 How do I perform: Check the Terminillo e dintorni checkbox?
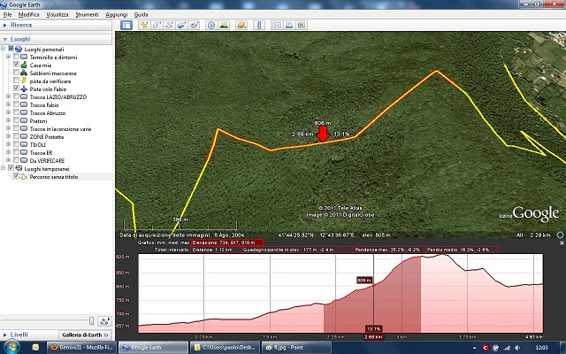tap(16, 57)
